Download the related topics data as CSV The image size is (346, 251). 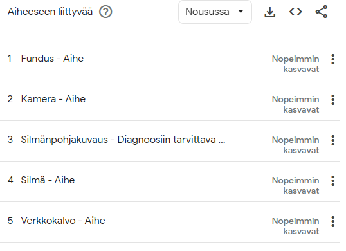[x=269, y=12]
